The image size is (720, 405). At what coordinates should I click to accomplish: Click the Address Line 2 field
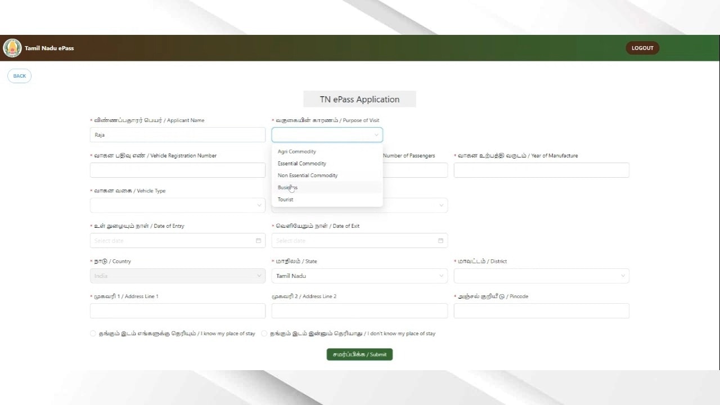(359, 311)
